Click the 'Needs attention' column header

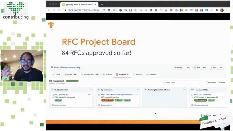(x=61, y=90)
